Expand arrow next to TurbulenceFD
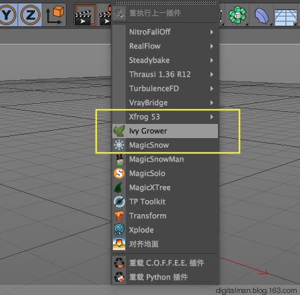300x295 pixels. point(212,89)
